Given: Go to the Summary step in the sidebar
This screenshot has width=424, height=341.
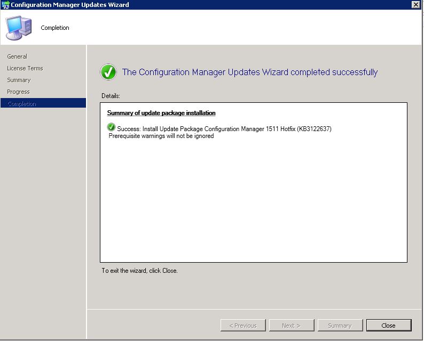Looking at the screenshot, I should point(19,80).
